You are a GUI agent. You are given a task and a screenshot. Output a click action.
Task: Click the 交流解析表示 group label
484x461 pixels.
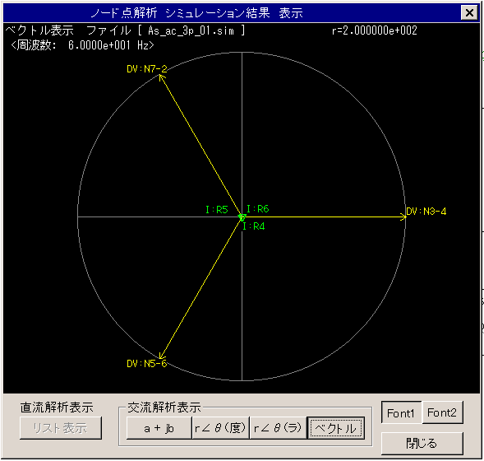tap(164, 407)
